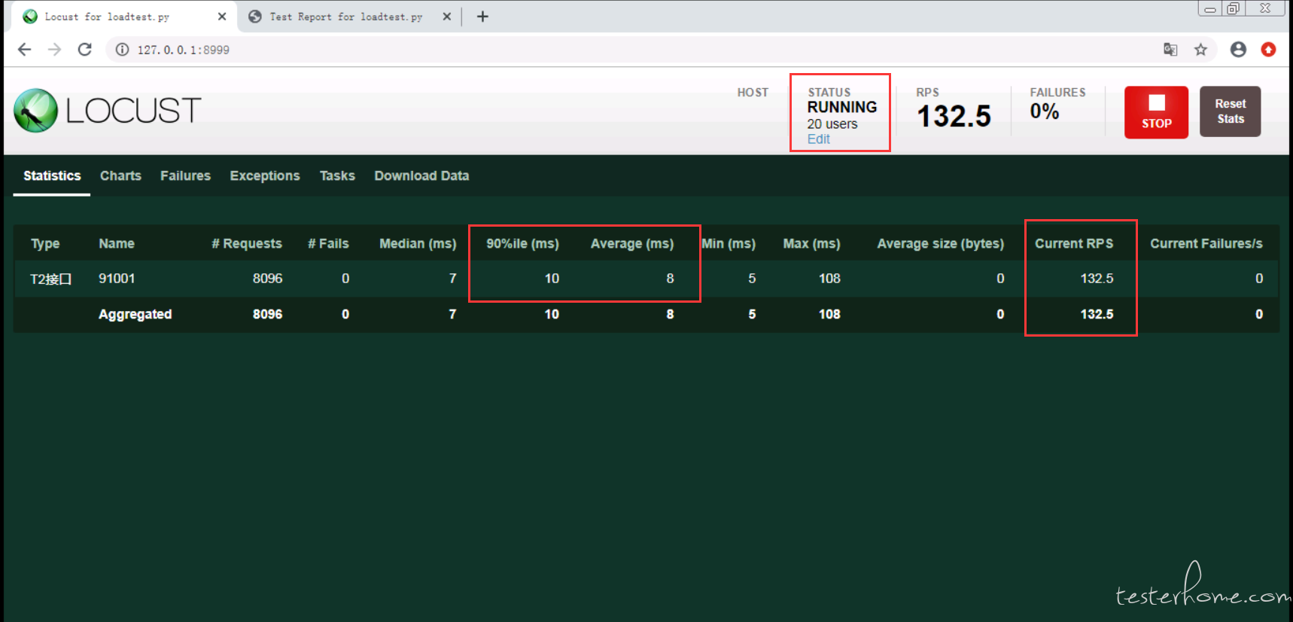Sort by the Name column header

[x=117, y=243]
